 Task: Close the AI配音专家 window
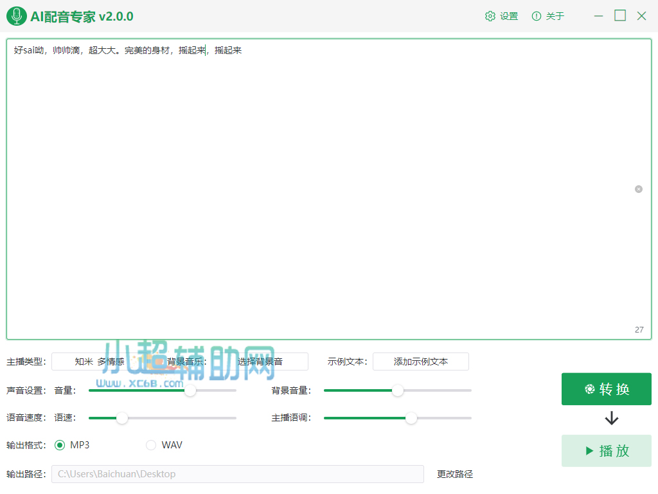pyautogui.click(x=641, y=16)
